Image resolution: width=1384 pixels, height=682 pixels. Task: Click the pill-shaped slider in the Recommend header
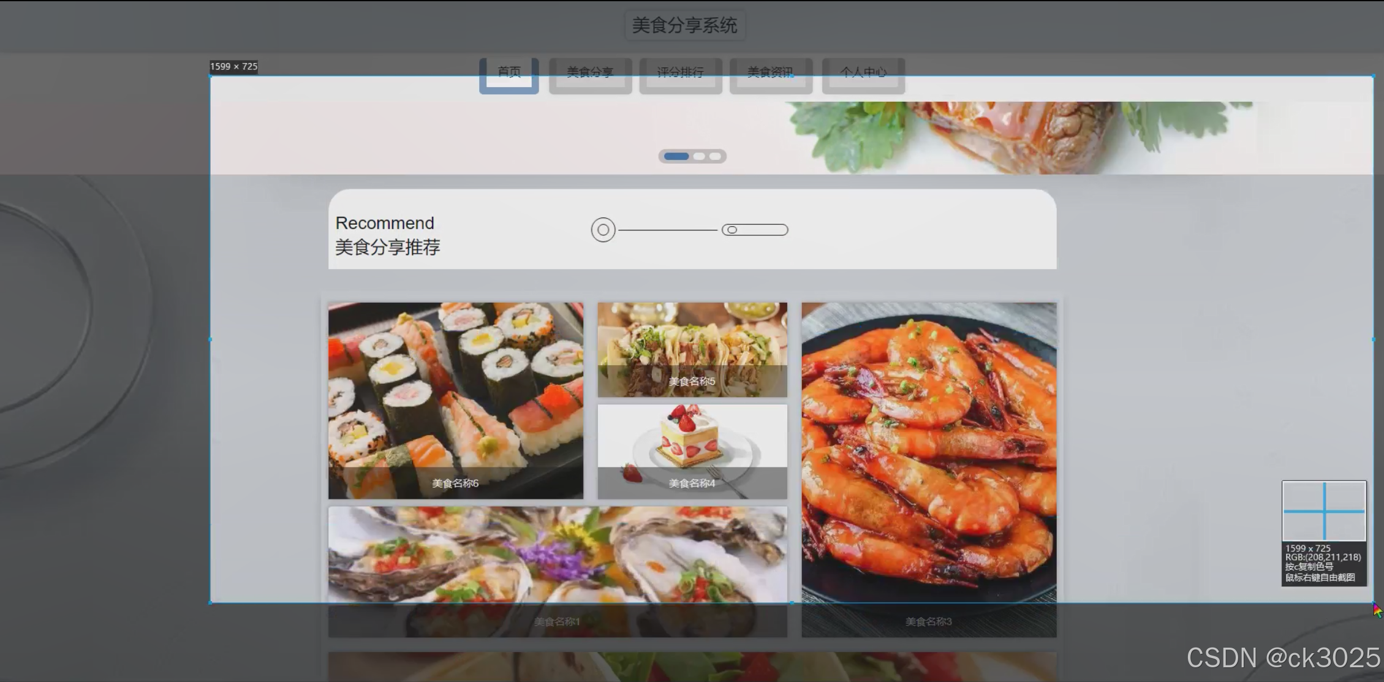(x=755, y=230)
